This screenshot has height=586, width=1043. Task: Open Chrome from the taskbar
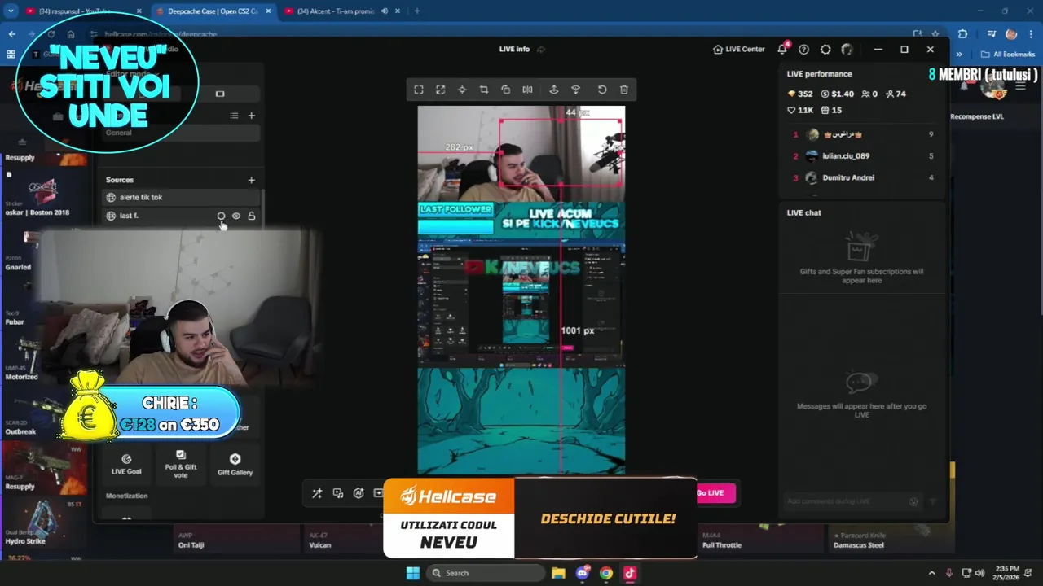point(605,573)
